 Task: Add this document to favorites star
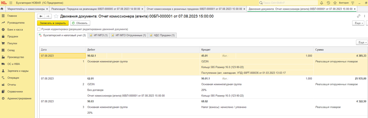56,16
